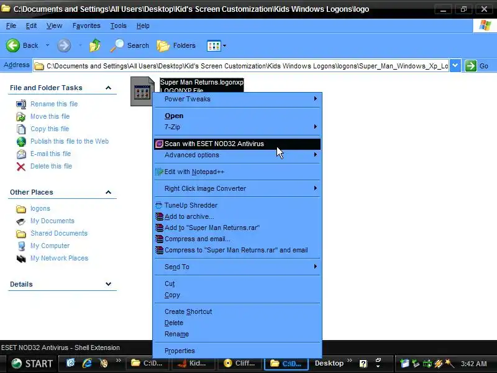
Task: Open the Views icon in toolbar
Action: [214, 45]
